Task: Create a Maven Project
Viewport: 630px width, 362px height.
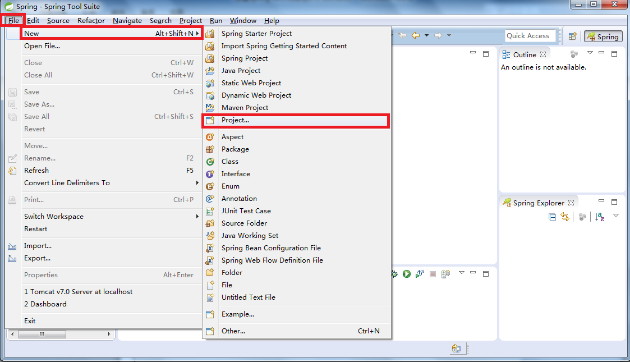Action: click(296, 108)
